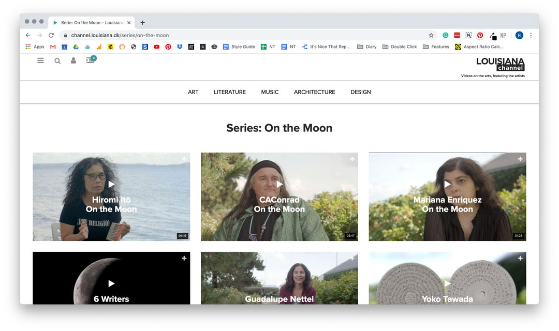The image size is (559, 331).
Task: Open the Style Guide bookmark
Action: pos(239,47)
